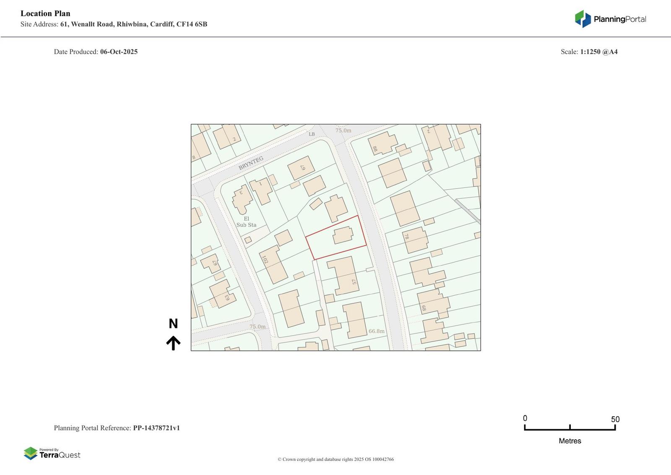This screenshot has width=671, height=475.
Task: Click the Planning Portal logo icon
Action: point(583,19)
